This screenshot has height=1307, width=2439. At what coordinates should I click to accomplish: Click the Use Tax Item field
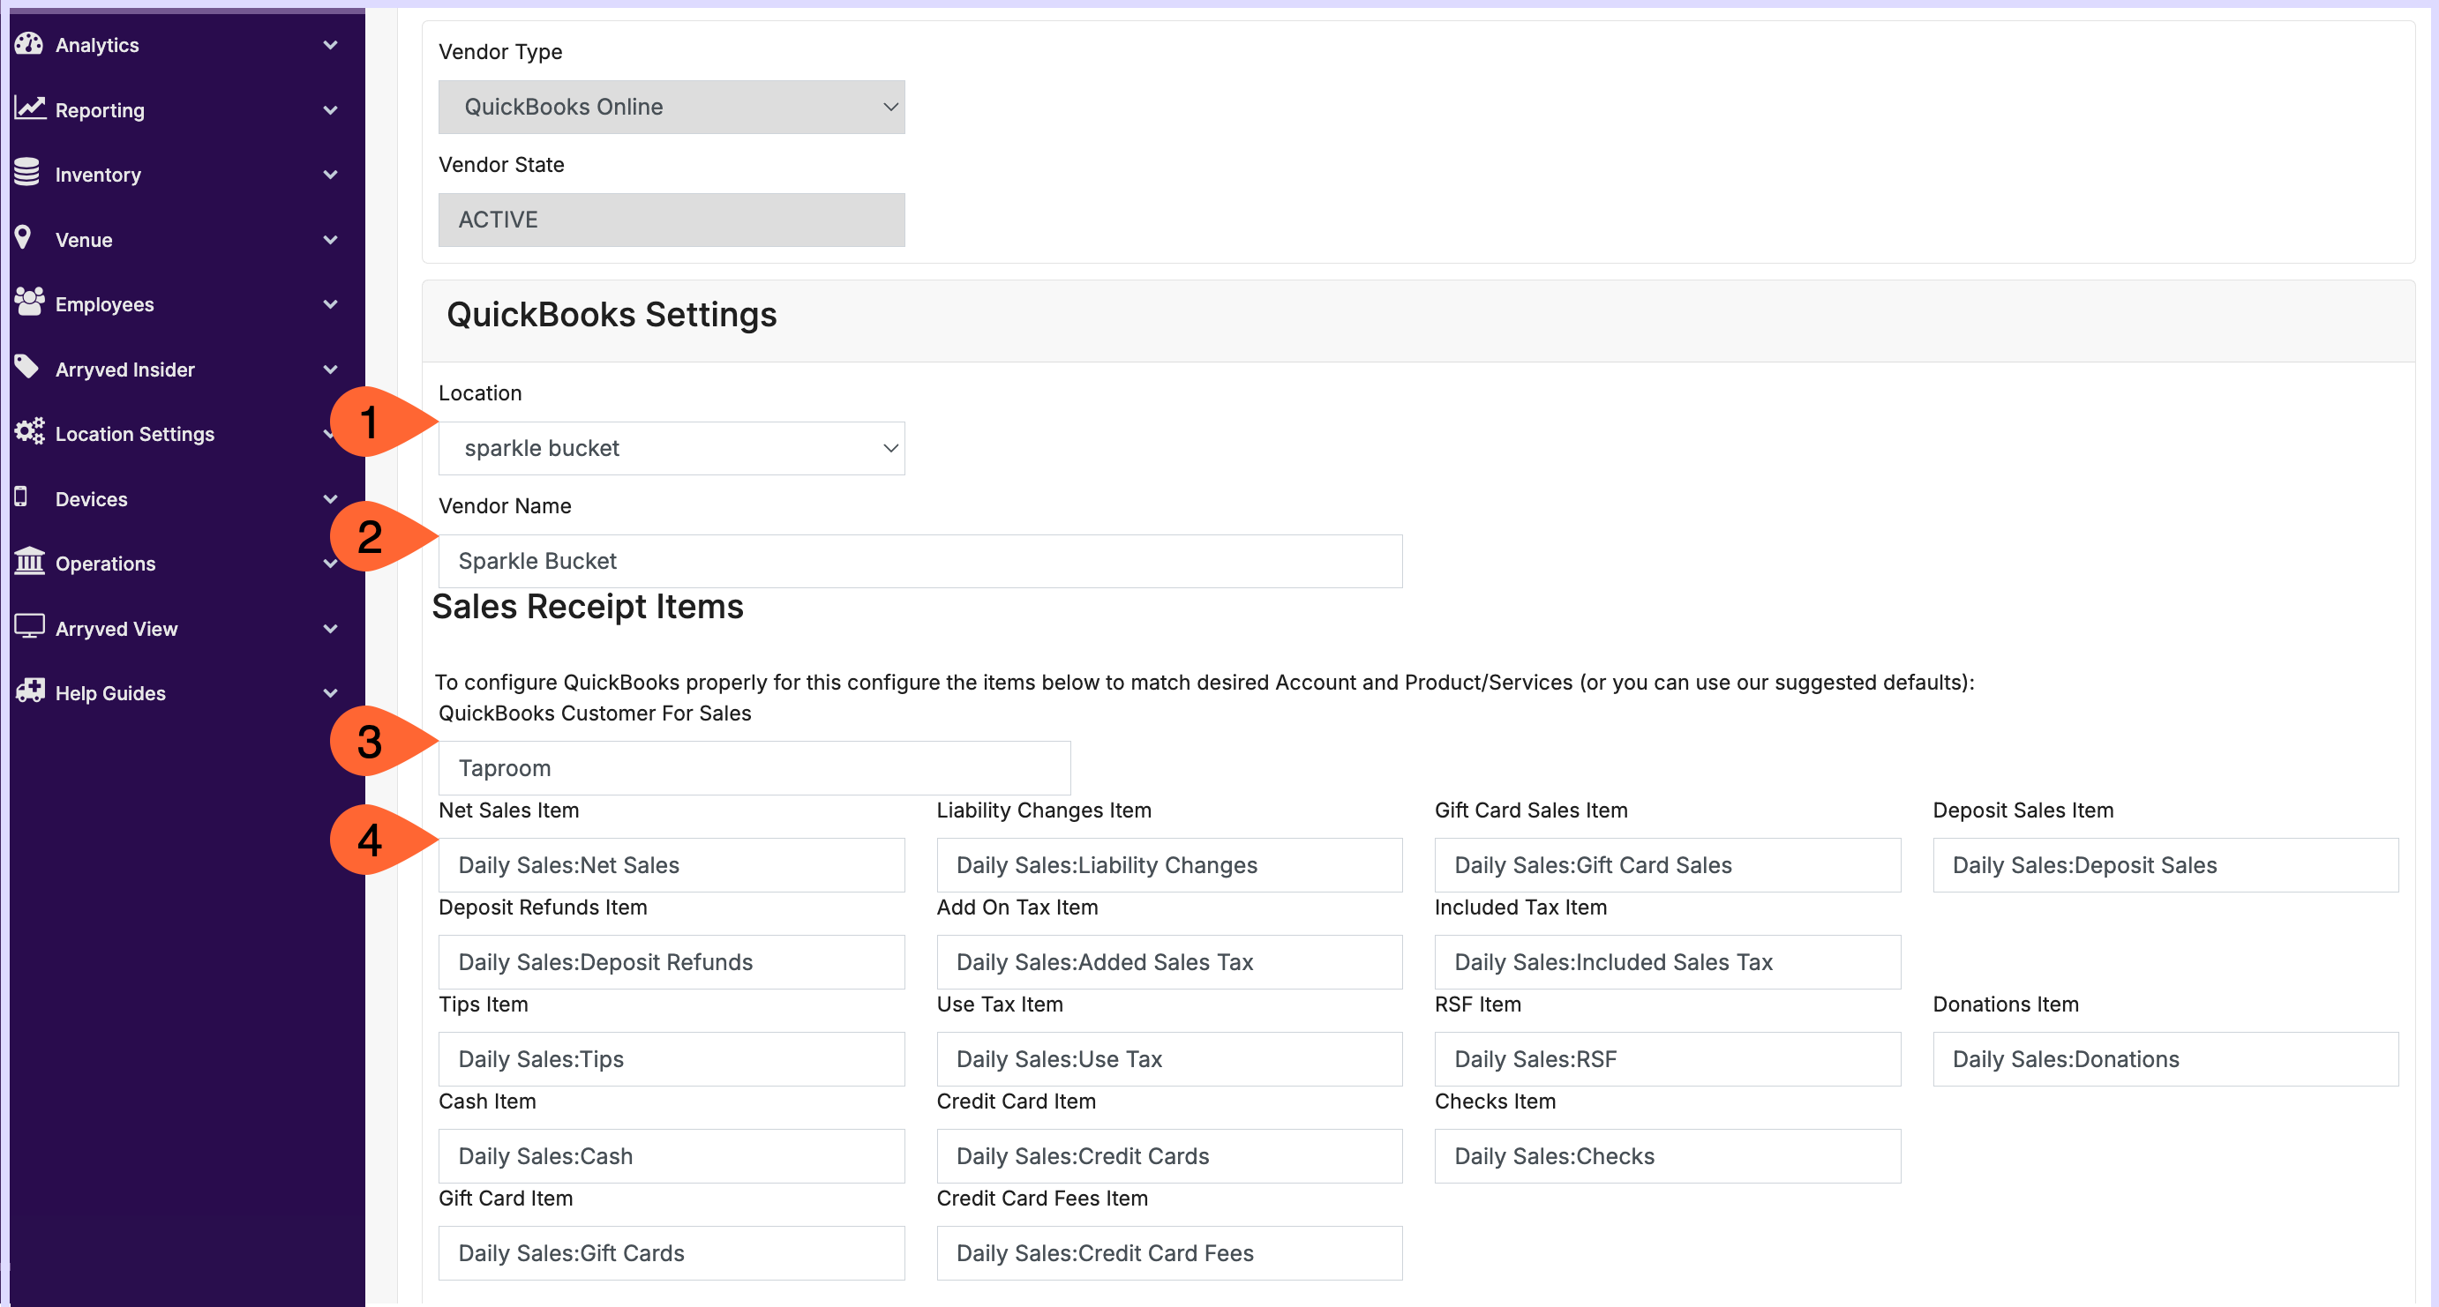(1169, 1059)
